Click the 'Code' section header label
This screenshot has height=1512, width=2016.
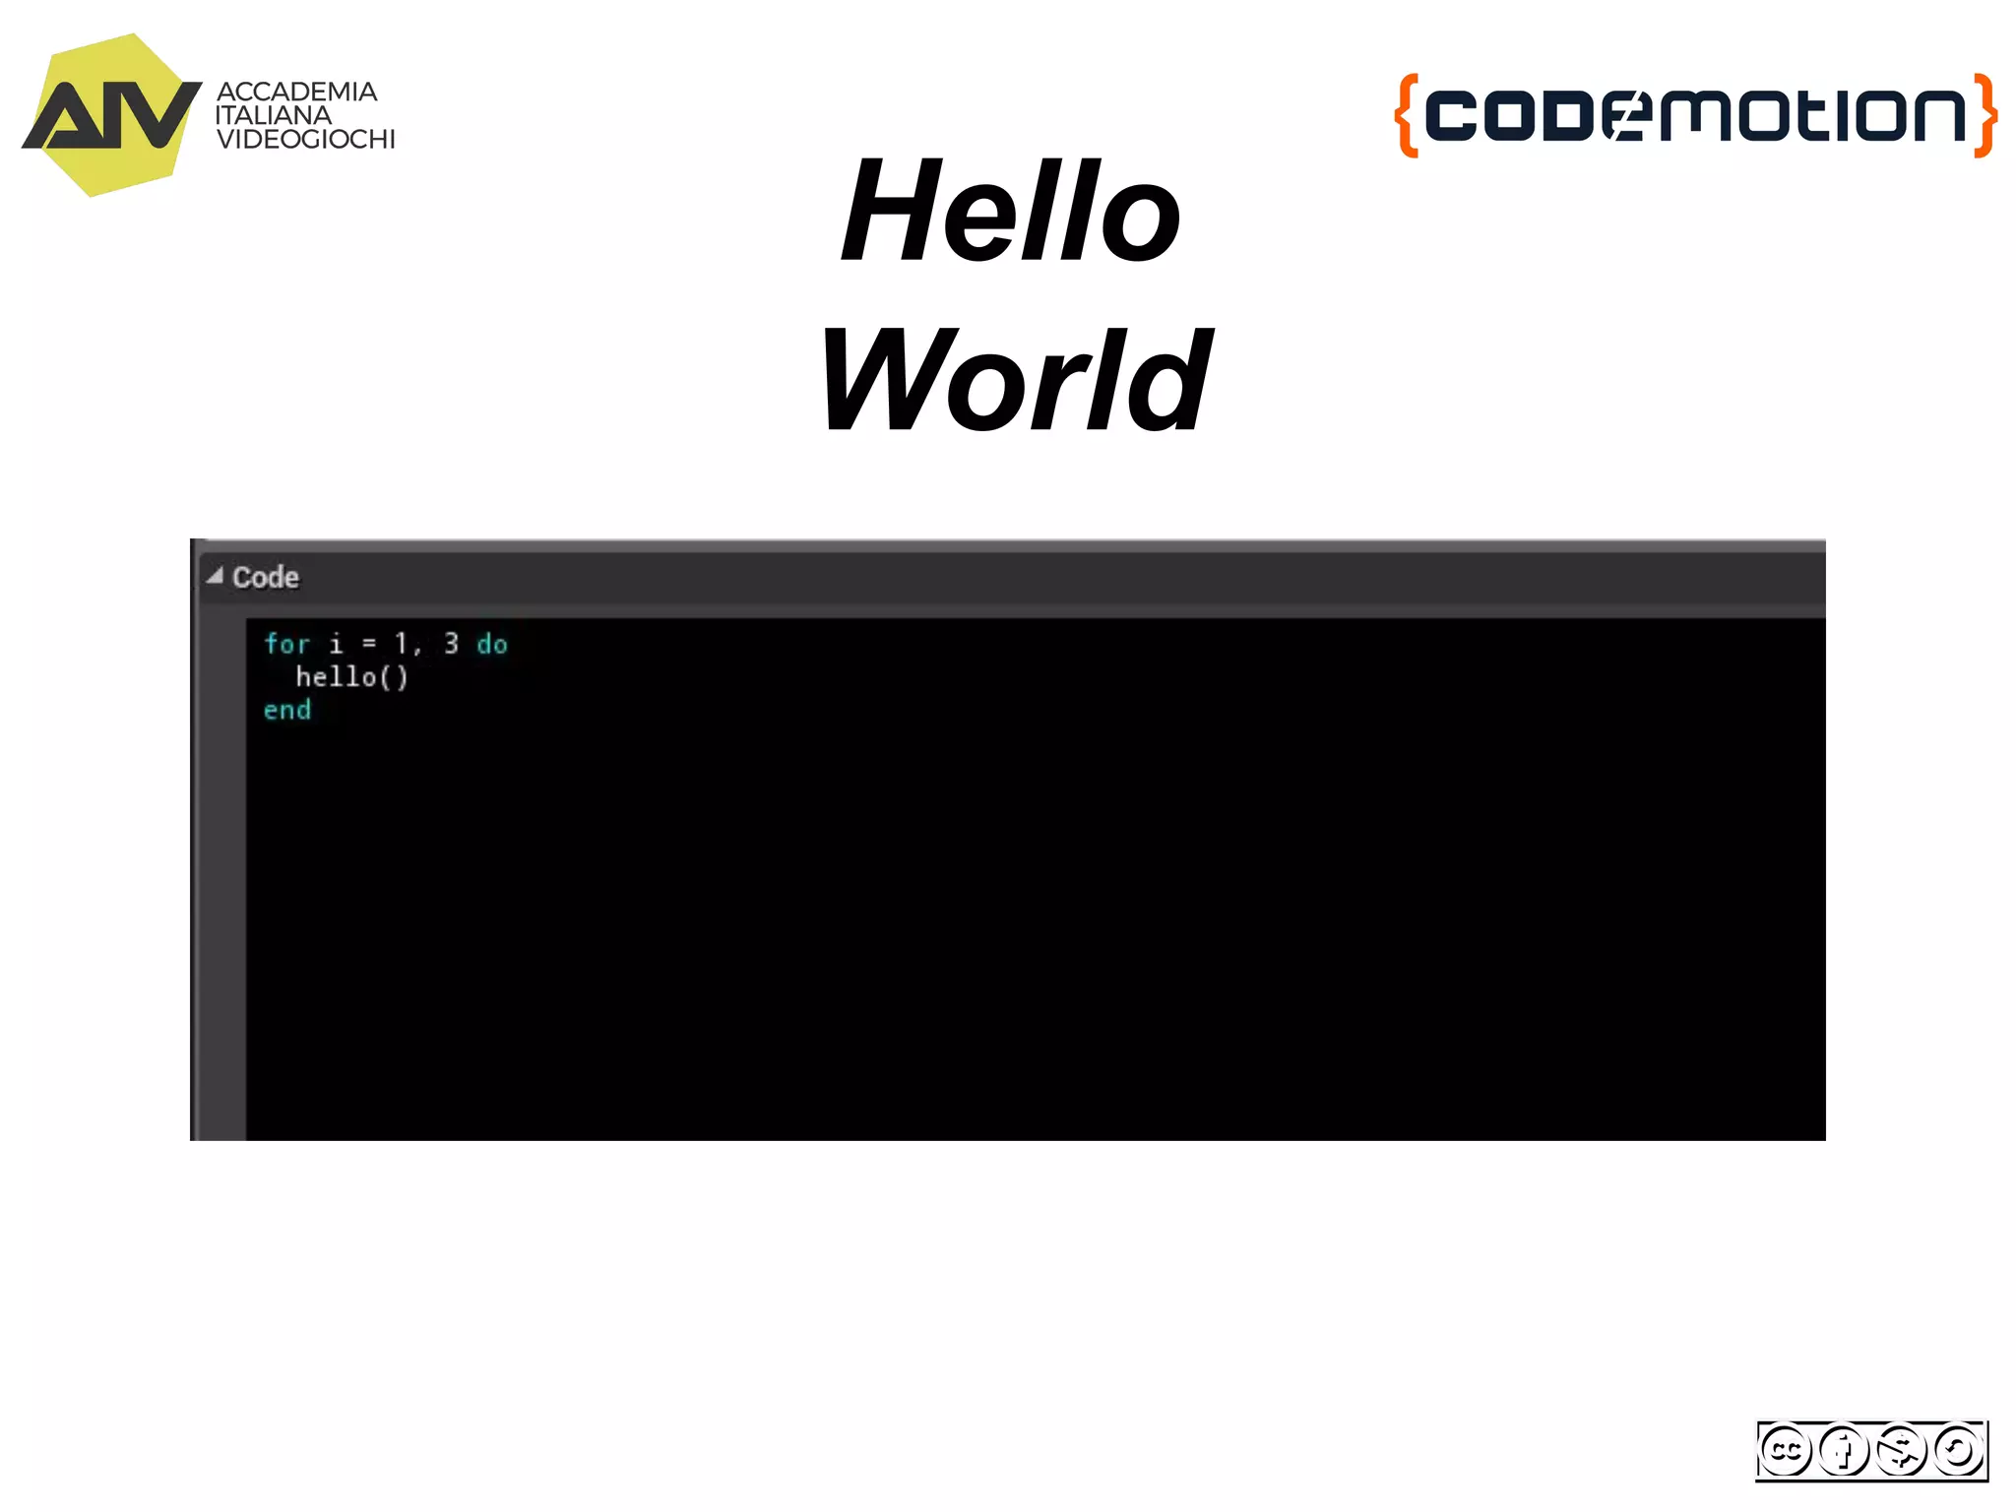[x=265, y=577]
